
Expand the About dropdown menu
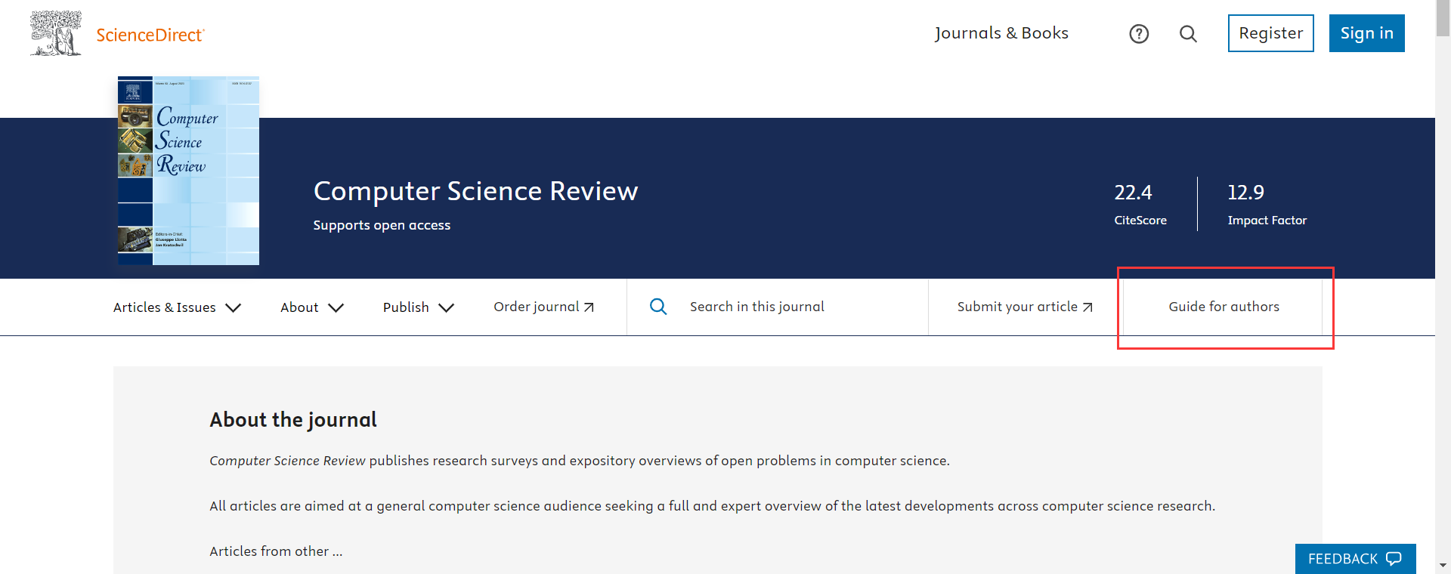coord(312,307)
